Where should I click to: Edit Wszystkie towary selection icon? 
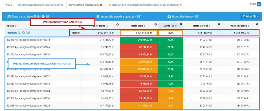[197, 17]
